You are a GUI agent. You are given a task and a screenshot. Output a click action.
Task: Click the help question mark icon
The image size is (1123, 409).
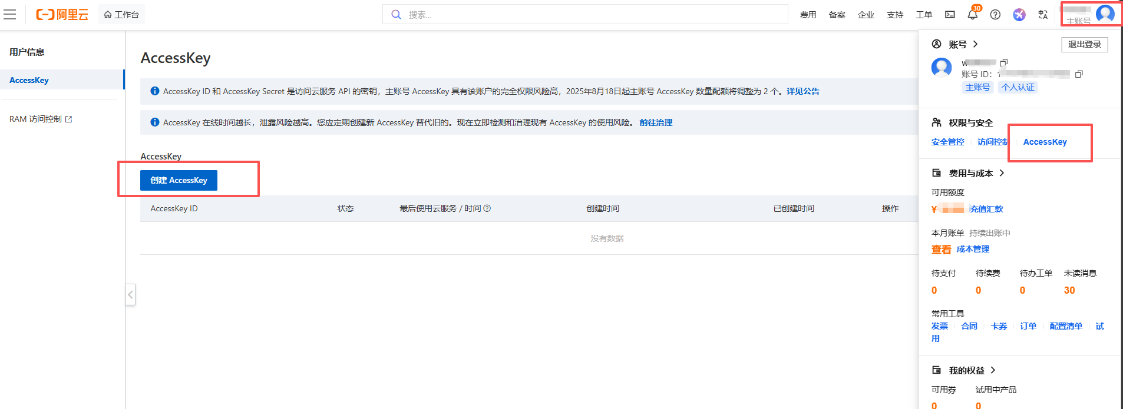(995, 15)
